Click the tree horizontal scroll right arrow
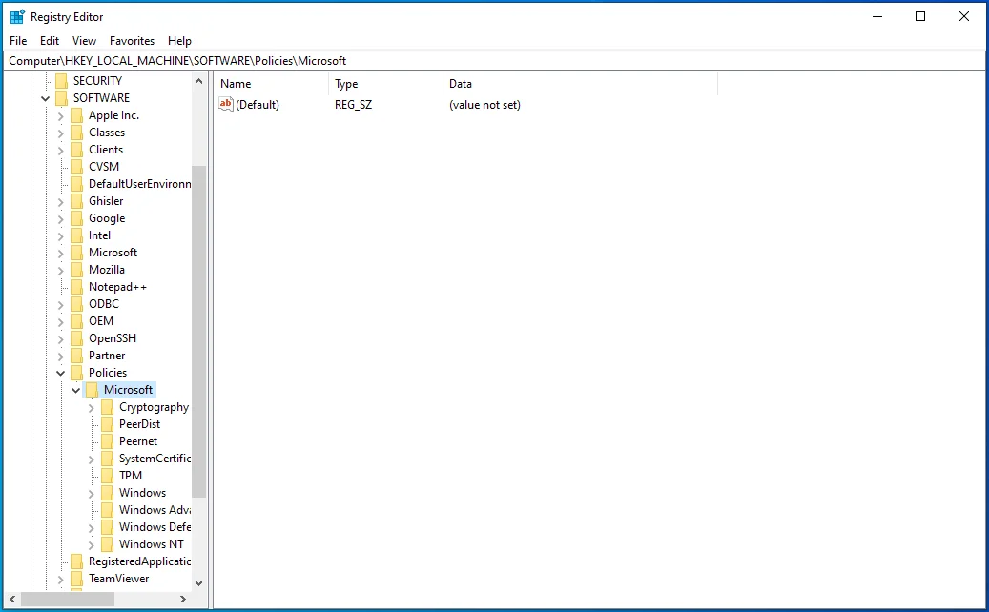The image size is (989, 612). [x=183, y=599]
